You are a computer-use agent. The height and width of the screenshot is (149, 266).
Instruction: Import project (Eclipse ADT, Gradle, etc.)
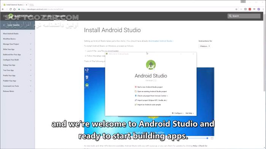point(152,100)
